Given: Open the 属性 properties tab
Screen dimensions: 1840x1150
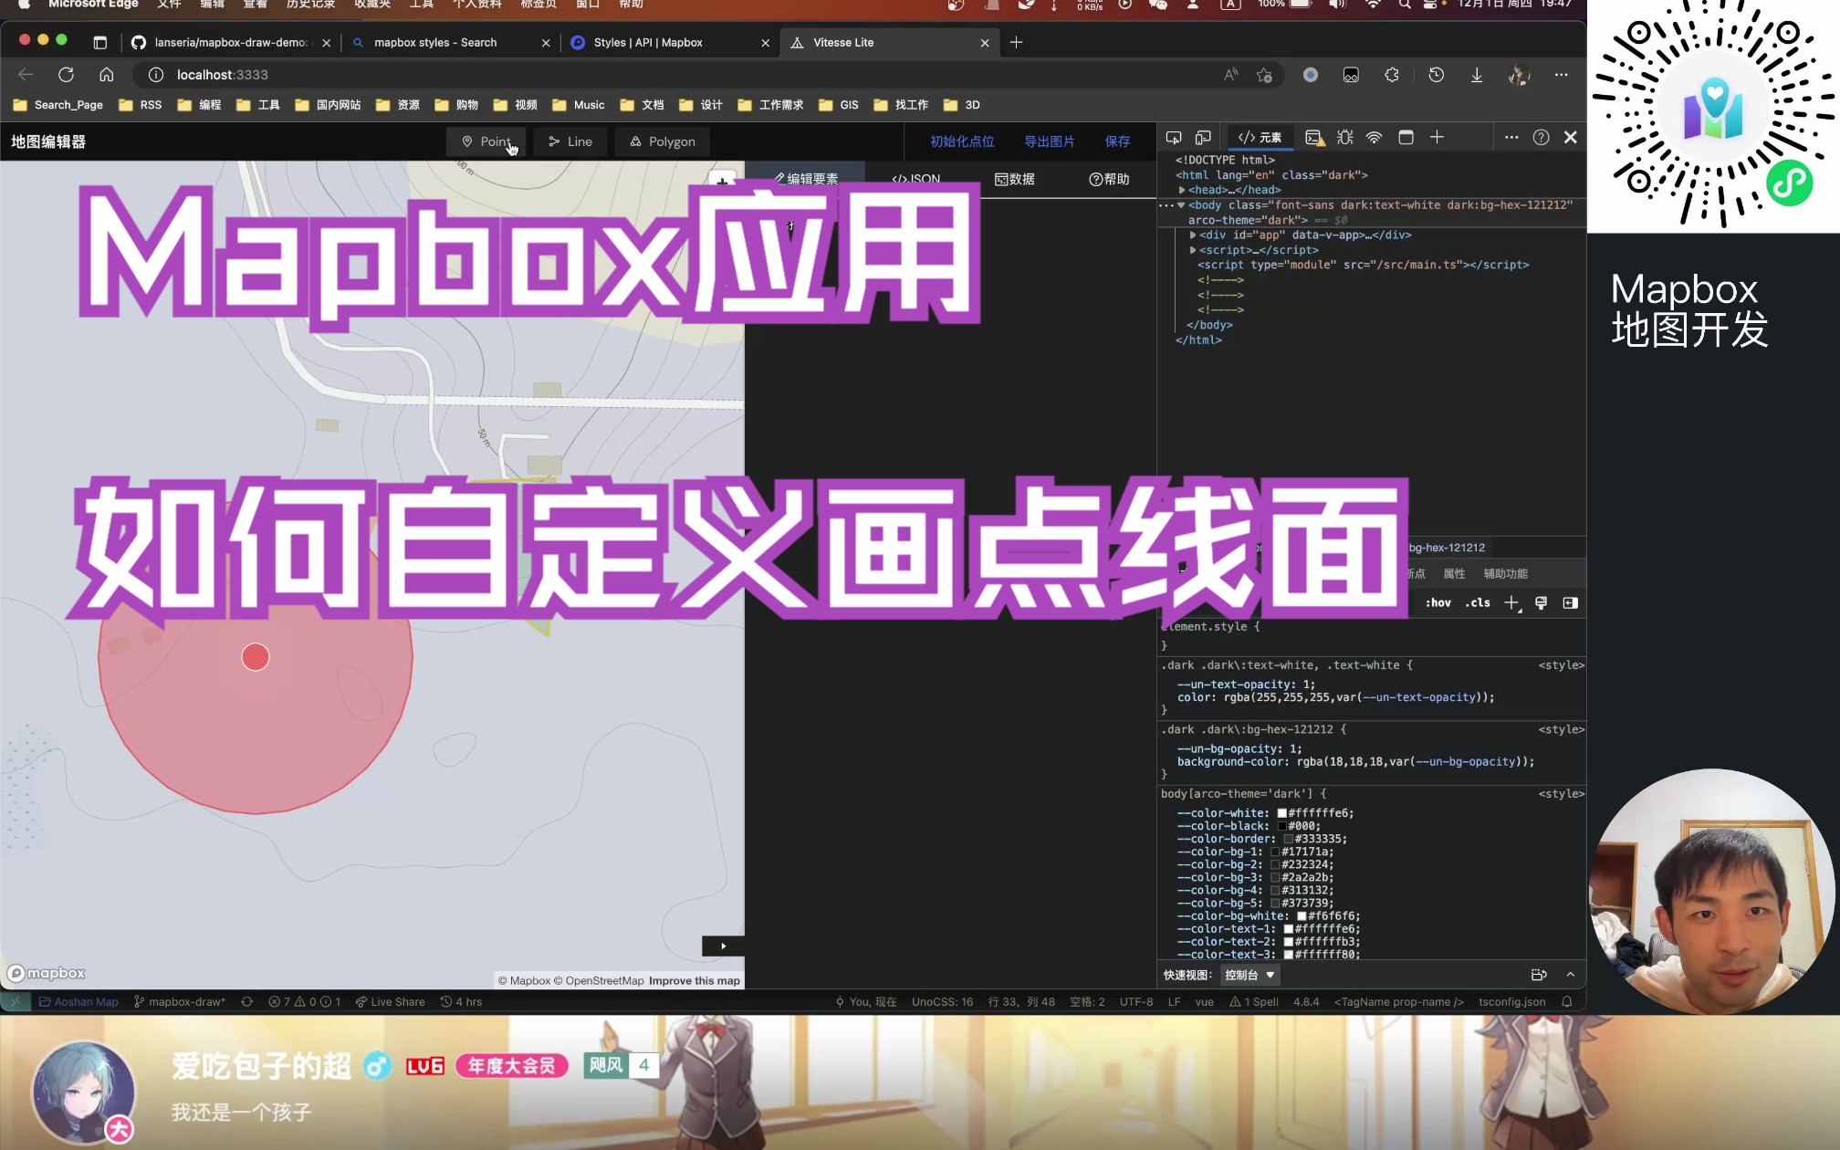Looking at the screenshot, I should (x=1454, y=573).
